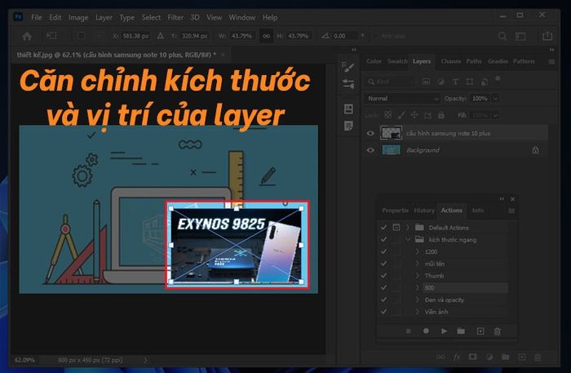Collapse the kích thước ngang set

click(408, 239)
